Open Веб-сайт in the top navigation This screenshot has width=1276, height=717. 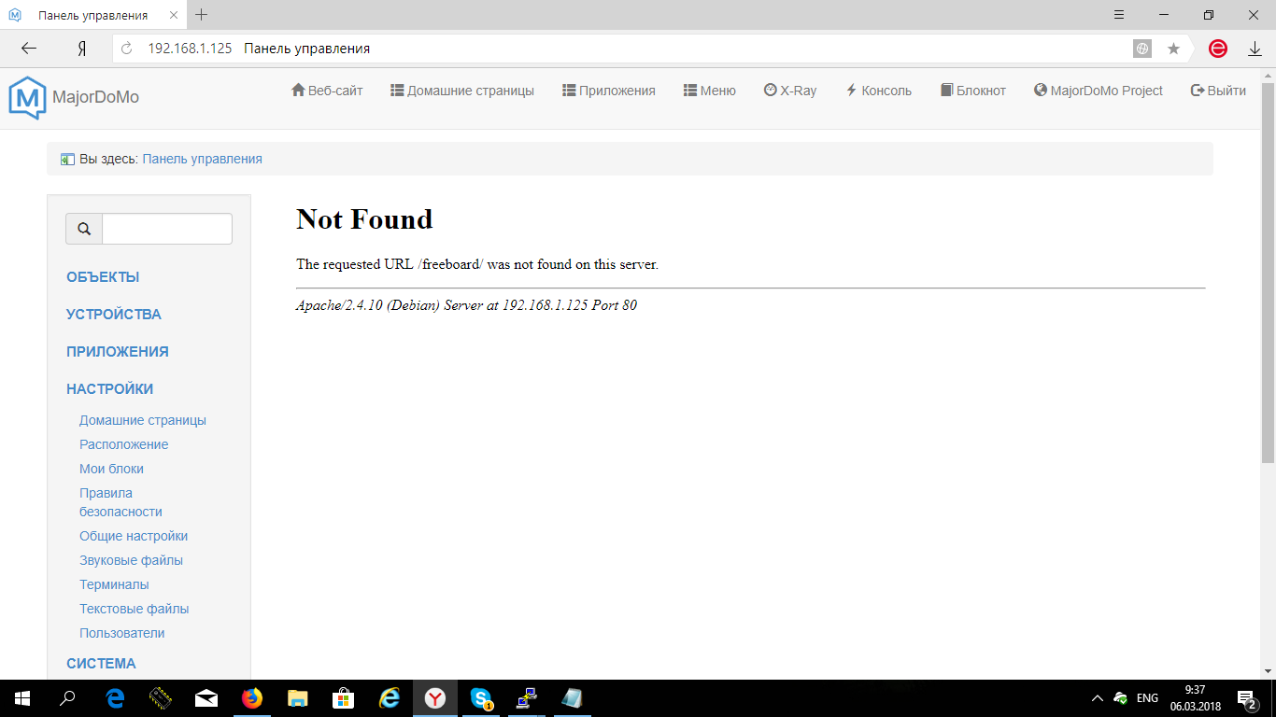[327, 91]
